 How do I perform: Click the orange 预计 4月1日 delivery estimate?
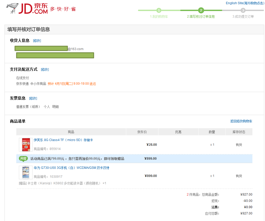coord(72,84)
